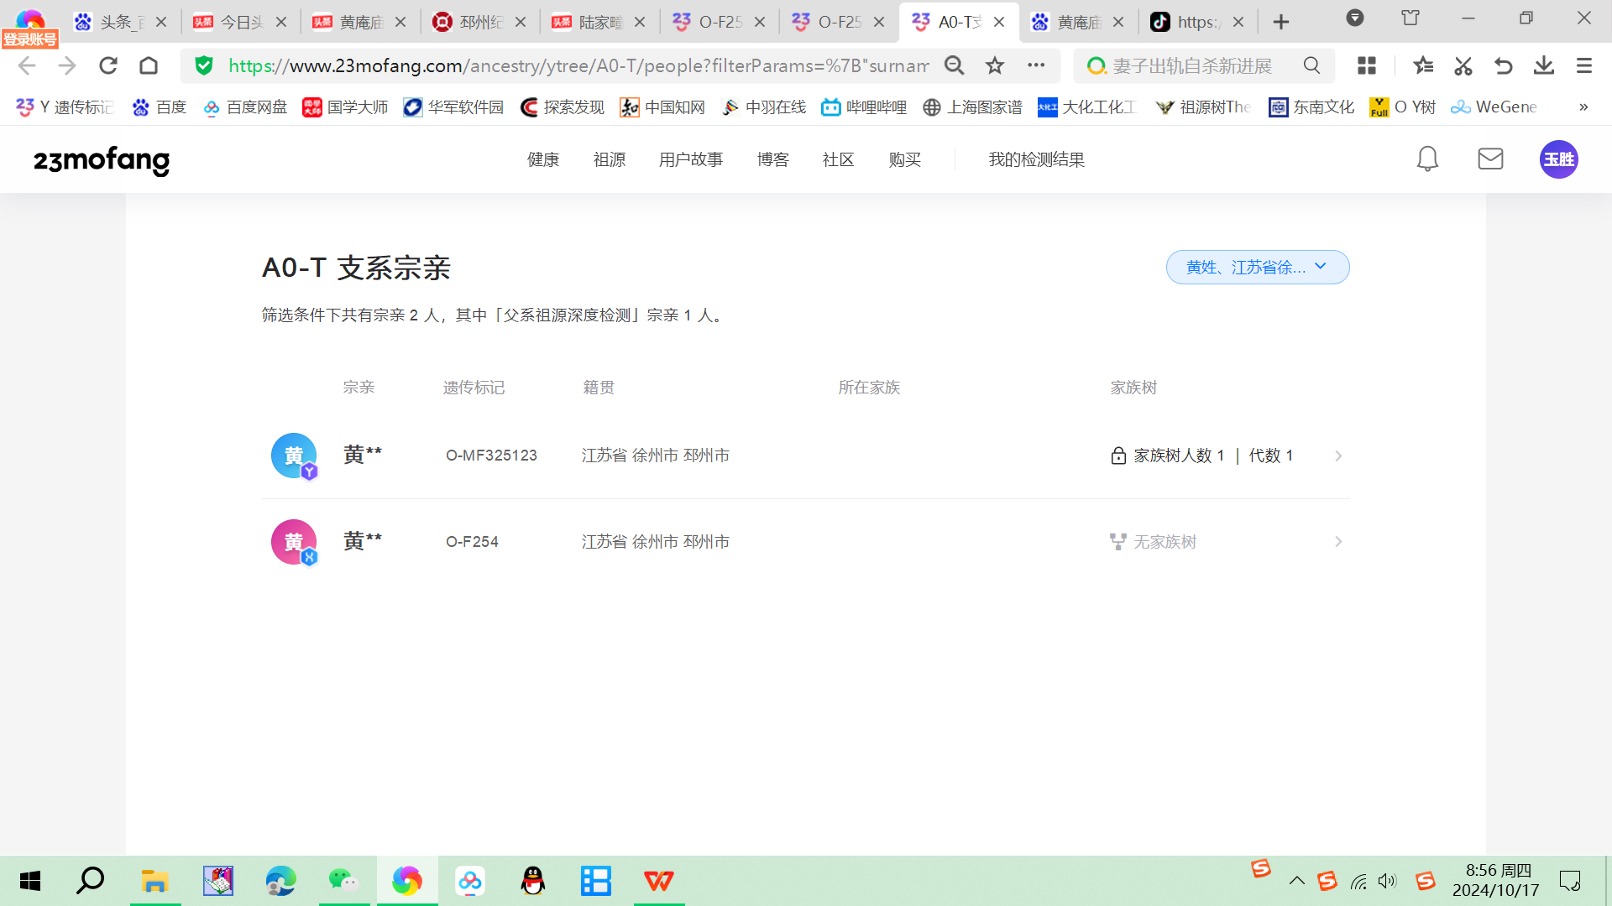Open browser downloads icon
The height and width of the screenshot is (906, 1612).
1544,65
